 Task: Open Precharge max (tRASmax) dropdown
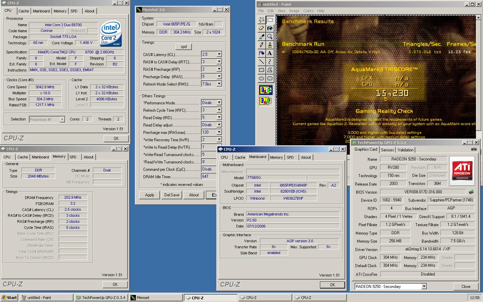coord(219,132)
